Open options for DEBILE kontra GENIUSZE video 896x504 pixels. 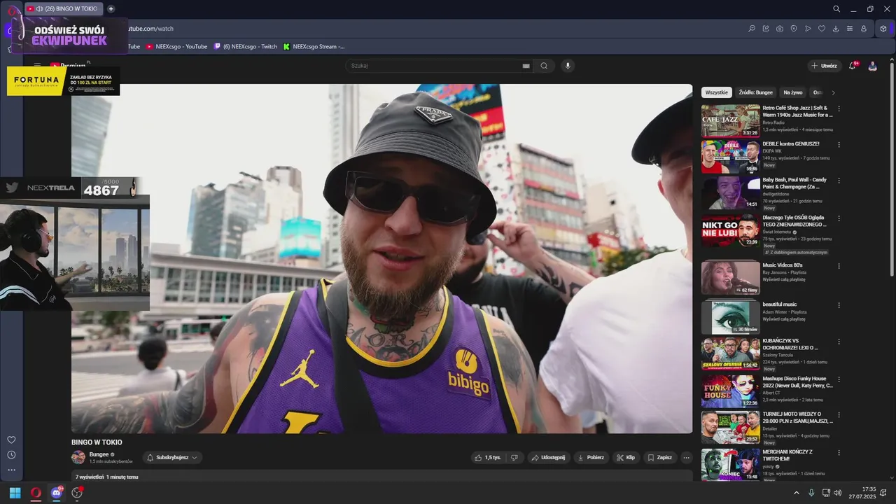click(x=839, y=144)
